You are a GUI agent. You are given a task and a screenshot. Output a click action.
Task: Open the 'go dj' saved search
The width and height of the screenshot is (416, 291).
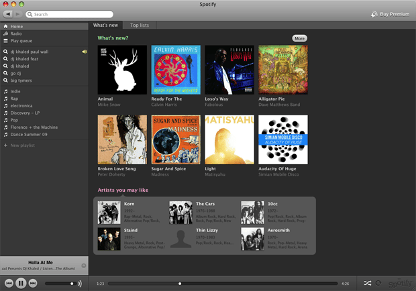point(44,73)
